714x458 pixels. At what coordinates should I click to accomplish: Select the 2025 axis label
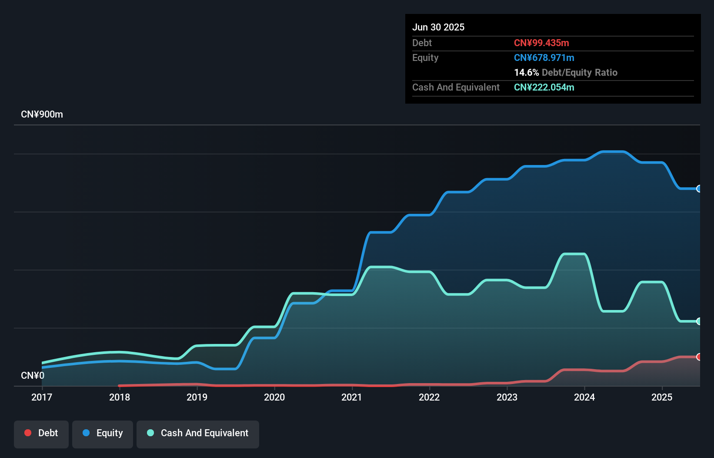tap(662, 397)
